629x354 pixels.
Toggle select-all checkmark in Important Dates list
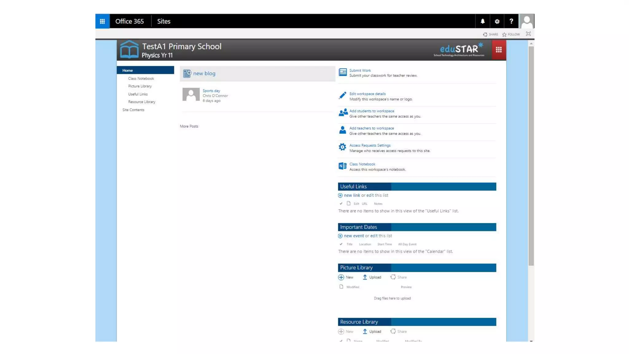(341, 244)
